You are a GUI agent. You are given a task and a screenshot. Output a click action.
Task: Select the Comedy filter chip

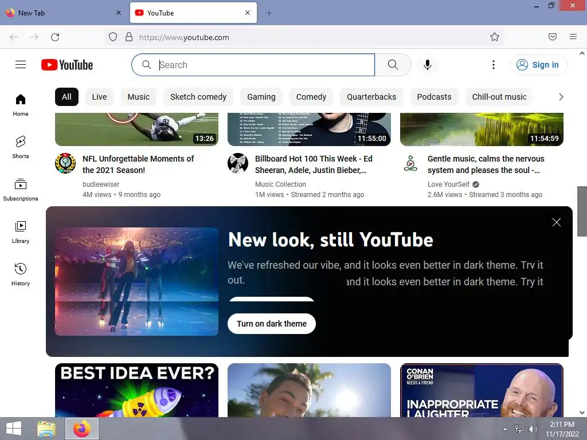click(311, 97)
